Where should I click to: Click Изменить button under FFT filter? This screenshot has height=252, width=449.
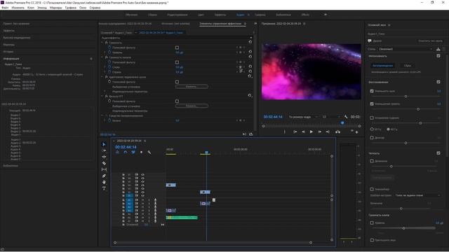point(192,106)
